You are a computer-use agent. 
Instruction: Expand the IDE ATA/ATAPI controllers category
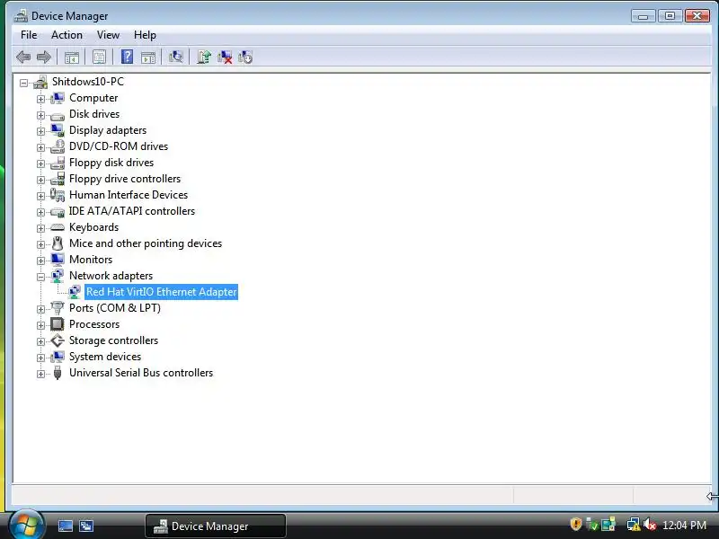pyautogui.click(x=40, y=212)
